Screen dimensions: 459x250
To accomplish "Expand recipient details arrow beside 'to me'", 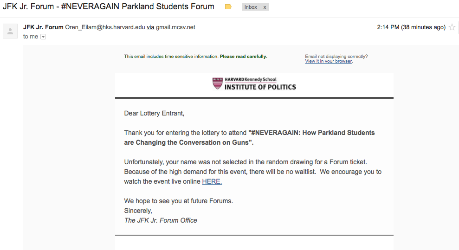I will (x=43, y=37).
